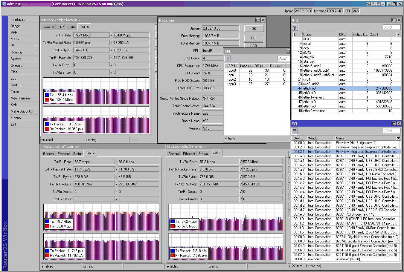Open the IRQ filter using the funnel icon
The width and height of the screenshot is (404, 272).
pyautogui.click(x=295, y=27)
